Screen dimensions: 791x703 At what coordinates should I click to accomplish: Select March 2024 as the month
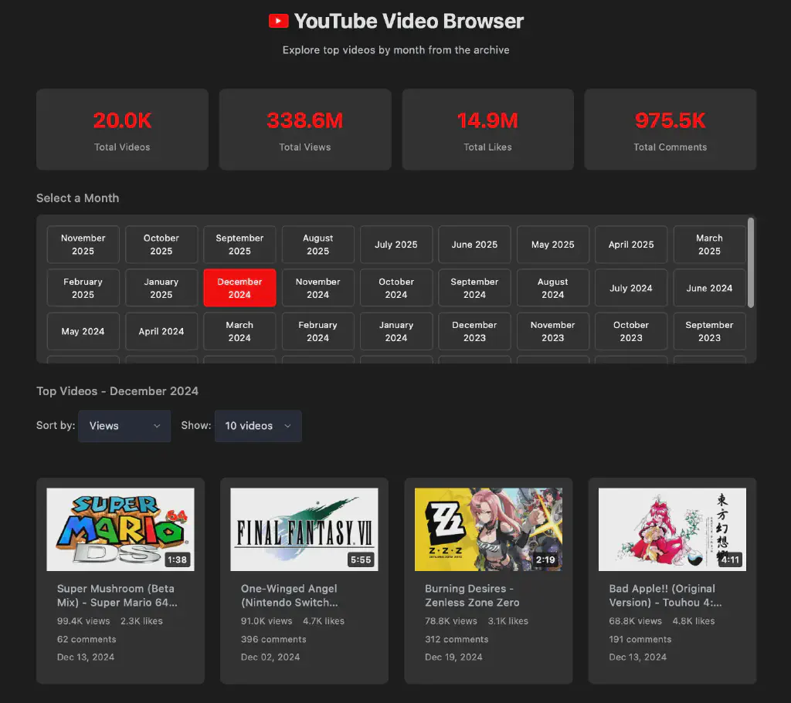click(239, 331)
